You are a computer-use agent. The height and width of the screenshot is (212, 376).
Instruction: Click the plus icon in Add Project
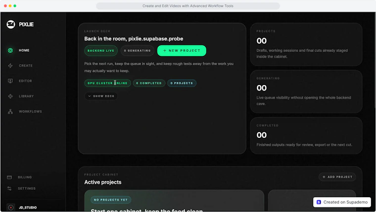324,177
